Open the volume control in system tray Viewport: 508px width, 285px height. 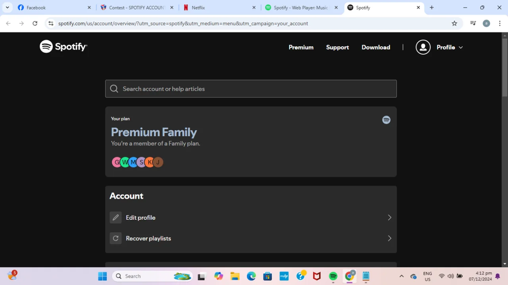click(450, 276)
